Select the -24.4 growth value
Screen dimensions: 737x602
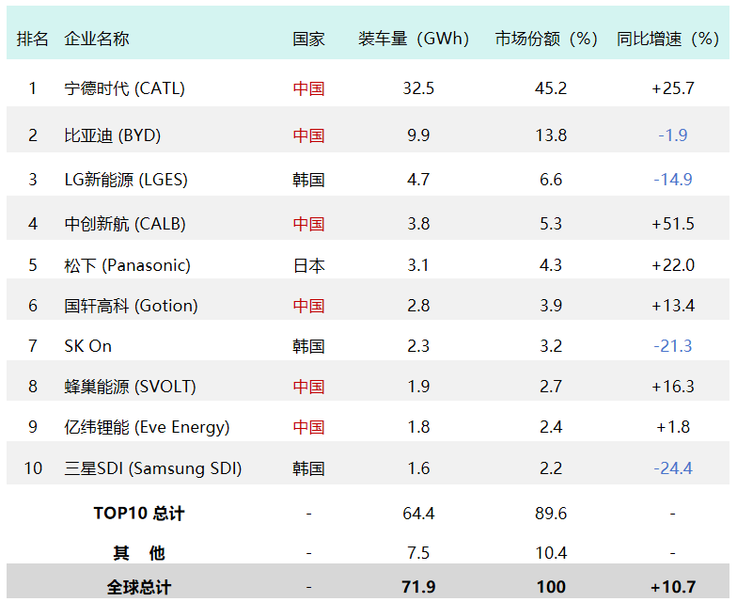click(672, 468)
